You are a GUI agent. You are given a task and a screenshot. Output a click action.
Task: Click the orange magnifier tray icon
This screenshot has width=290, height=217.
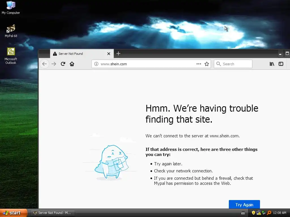(269, 213)
